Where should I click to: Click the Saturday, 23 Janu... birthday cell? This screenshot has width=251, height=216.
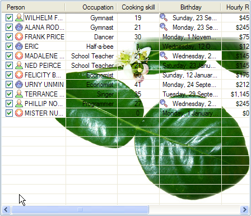click(x=190, y=66)
